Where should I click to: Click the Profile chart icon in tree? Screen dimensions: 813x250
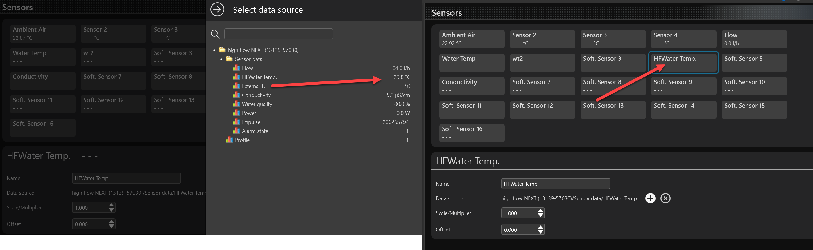pos(229,140)
